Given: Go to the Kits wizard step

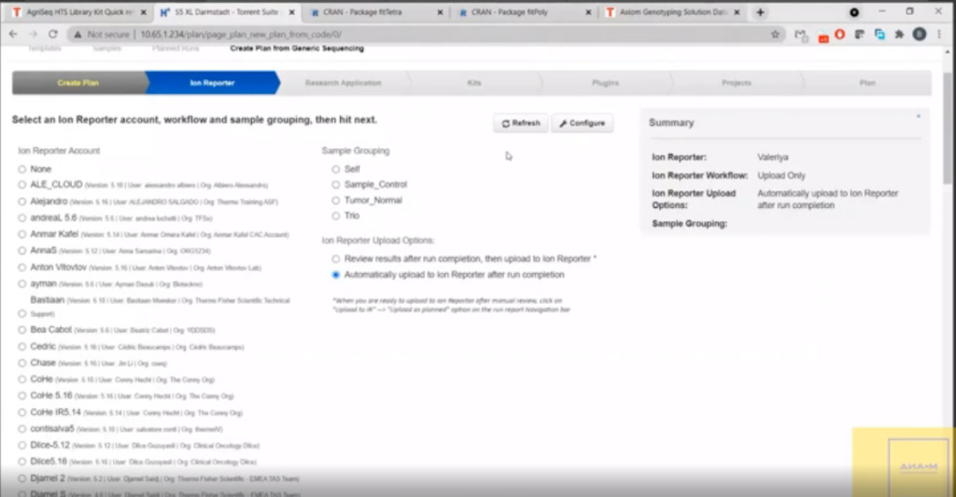Looking at the screenshot, I should 474,83.
